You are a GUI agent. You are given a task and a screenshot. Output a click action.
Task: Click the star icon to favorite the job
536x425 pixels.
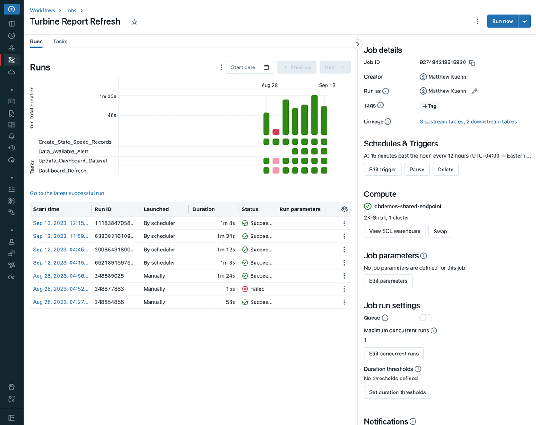click(134, 22)
